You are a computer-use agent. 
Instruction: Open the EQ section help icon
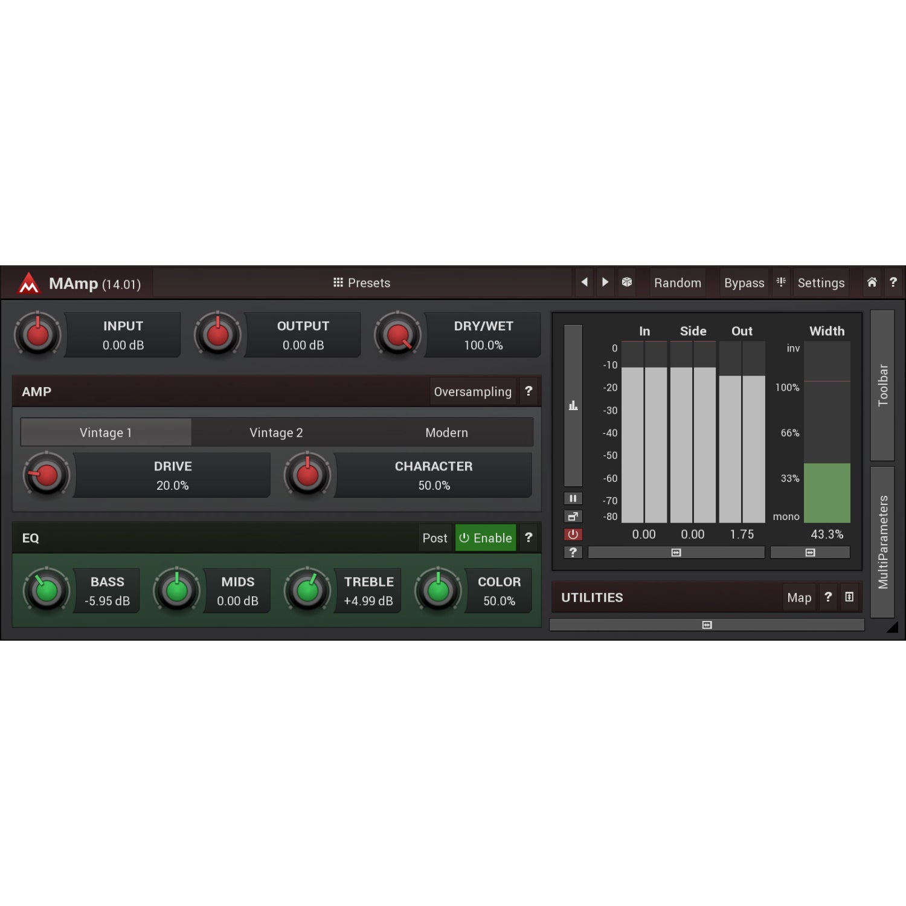(528, 538)
